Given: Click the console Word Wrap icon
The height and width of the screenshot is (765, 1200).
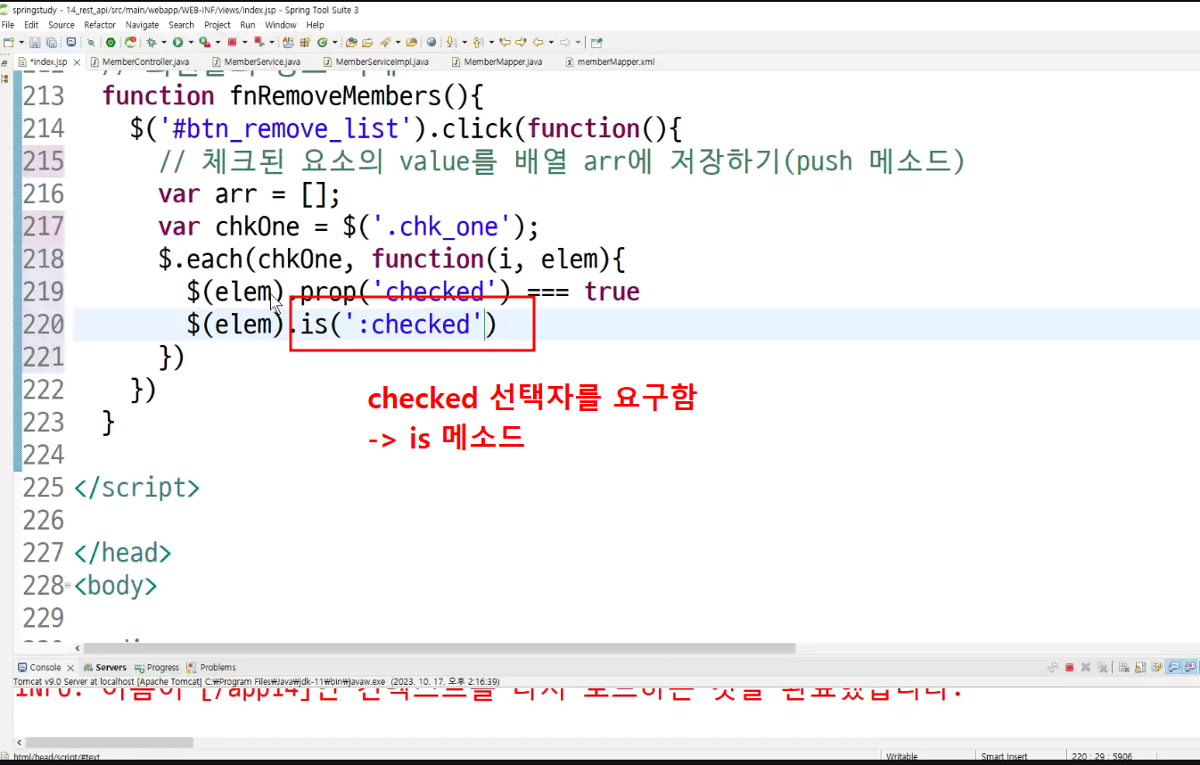Looking at the screenshot, I should 1156,667.
